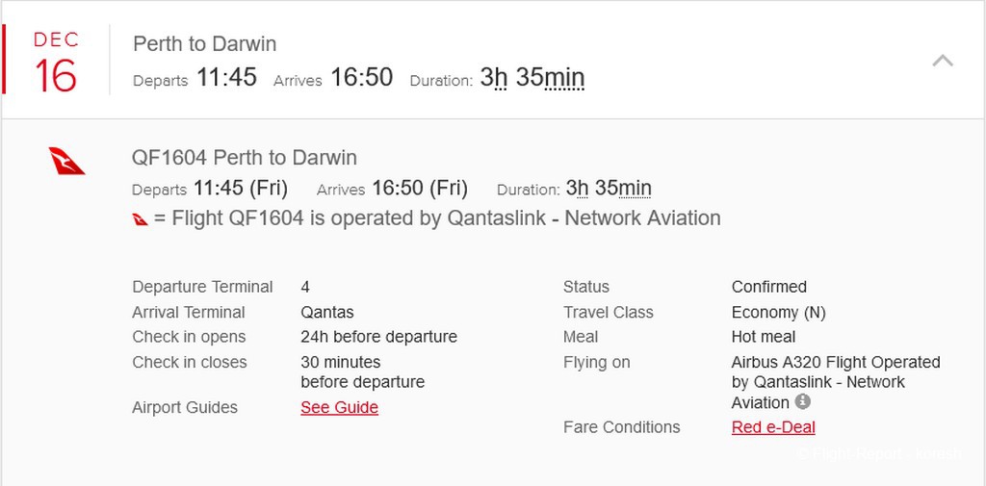Open Red e-Deal fare conditions link

point(773,427)
